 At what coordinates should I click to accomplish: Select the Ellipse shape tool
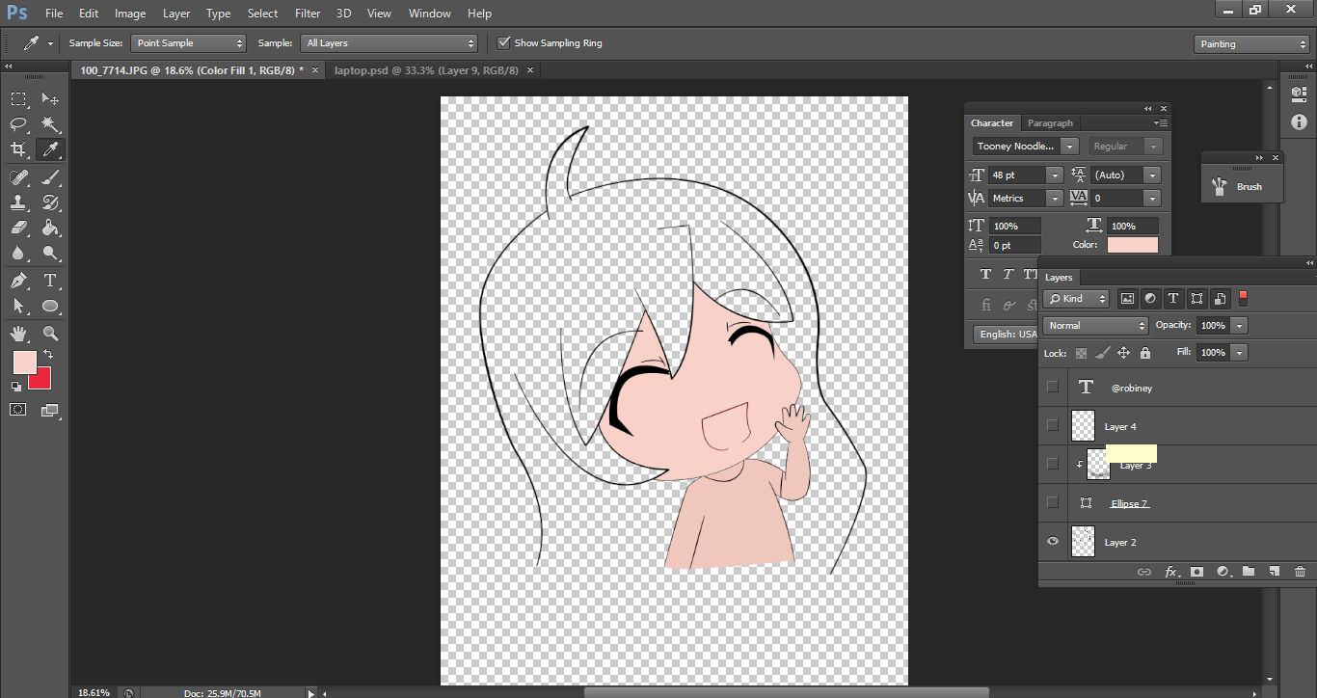coord(50,307)
